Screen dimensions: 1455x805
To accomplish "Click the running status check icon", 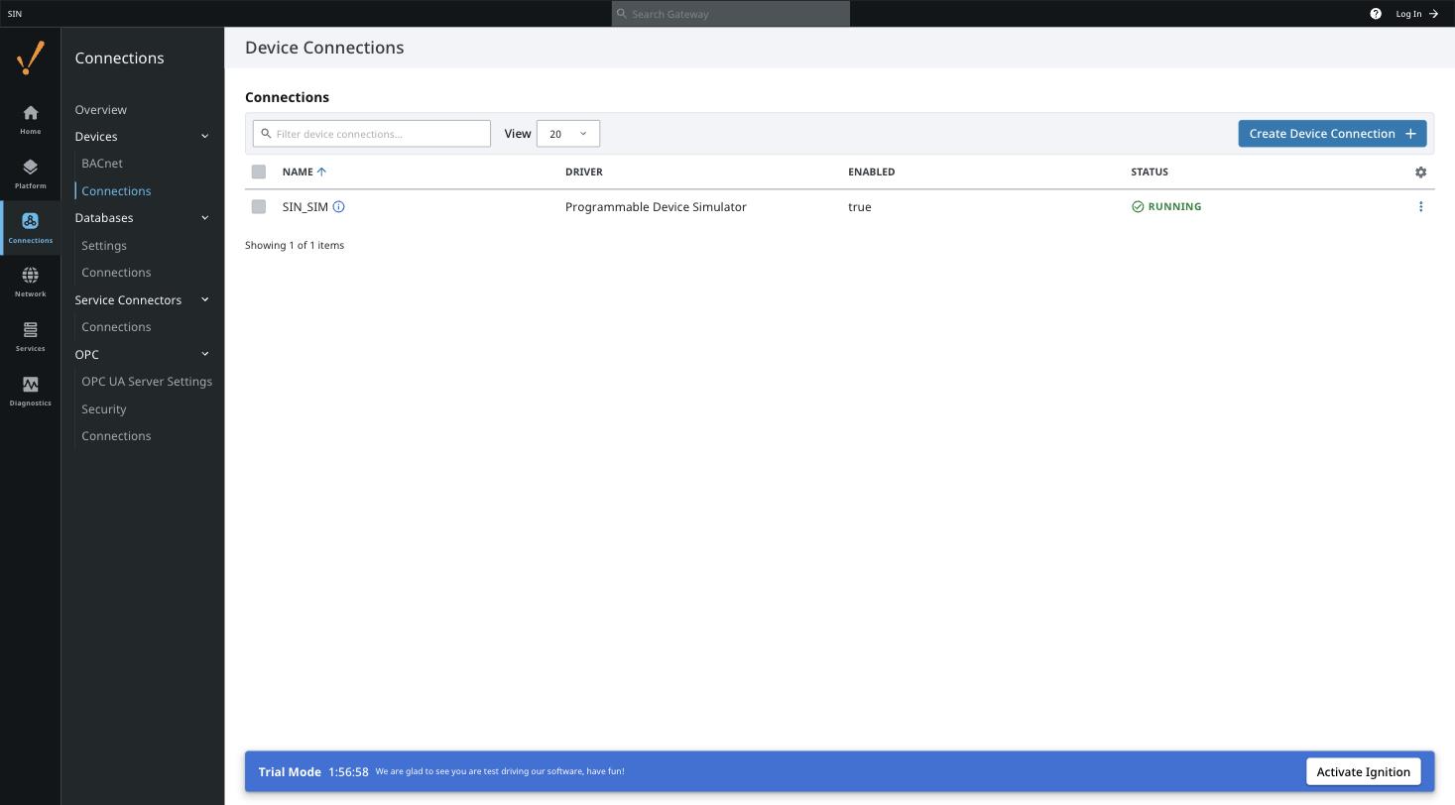I will click(1138, 207).
